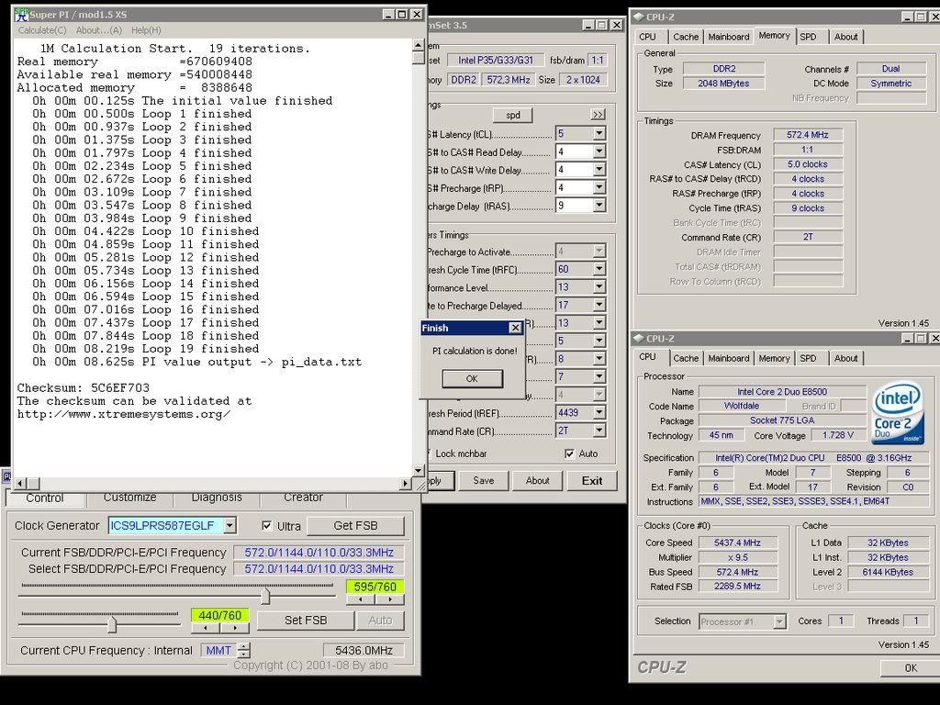Open the Calculate(C) menu in Super PI
The image size is (940, 705).
pyautogui.click(x=42, y=30)
